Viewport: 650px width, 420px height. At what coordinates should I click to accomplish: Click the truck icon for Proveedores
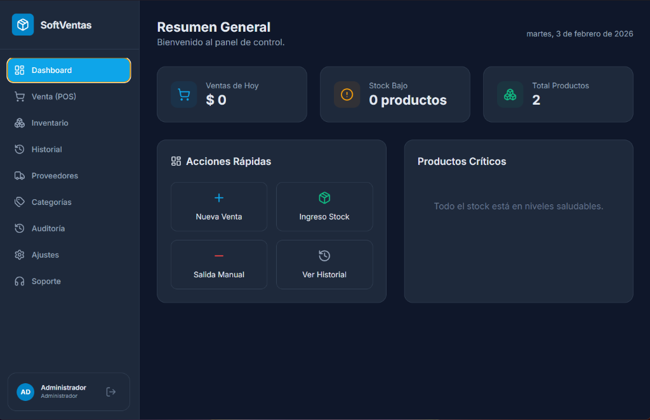pyautogui.click(x=20, y=176)
